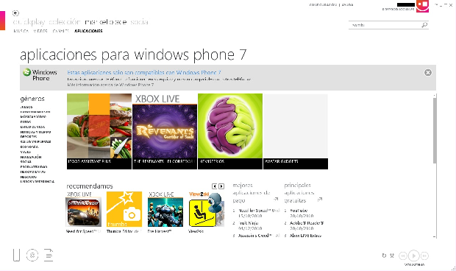The image size is (456, 271).
Task: Select the Libros y referencia genre
Action: [38, 182]
